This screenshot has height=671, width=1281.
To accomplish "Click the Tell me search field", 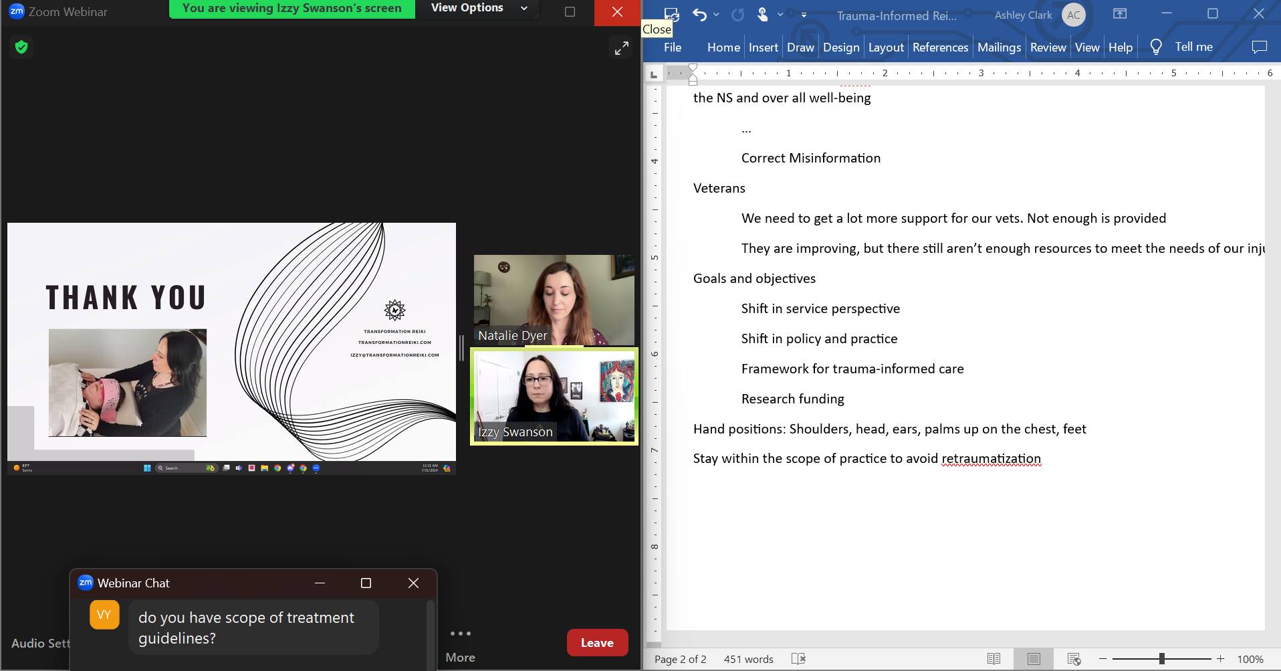I will 1193,47.
